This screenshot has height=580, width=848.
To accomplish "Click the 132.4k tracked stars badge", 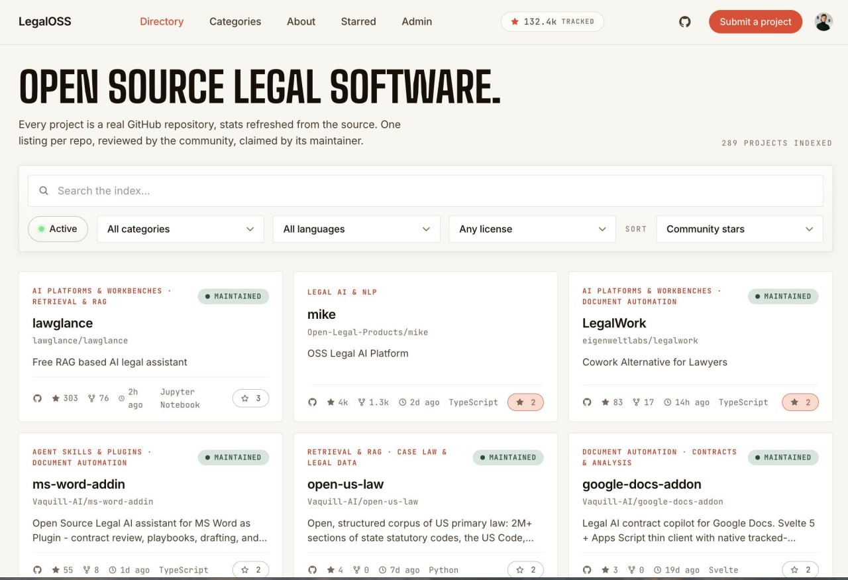I will click(x=553, y=22).
